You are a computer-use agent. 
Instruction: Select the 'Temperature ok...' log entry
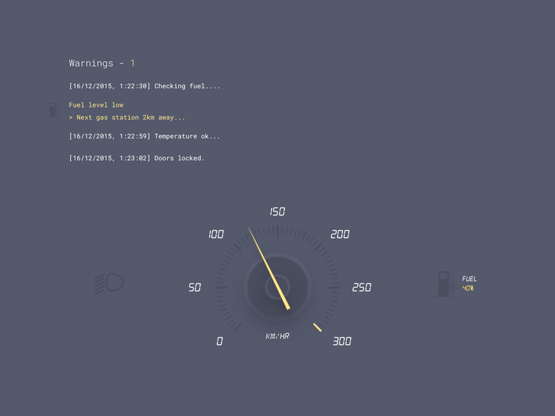(x=144, y=137)
